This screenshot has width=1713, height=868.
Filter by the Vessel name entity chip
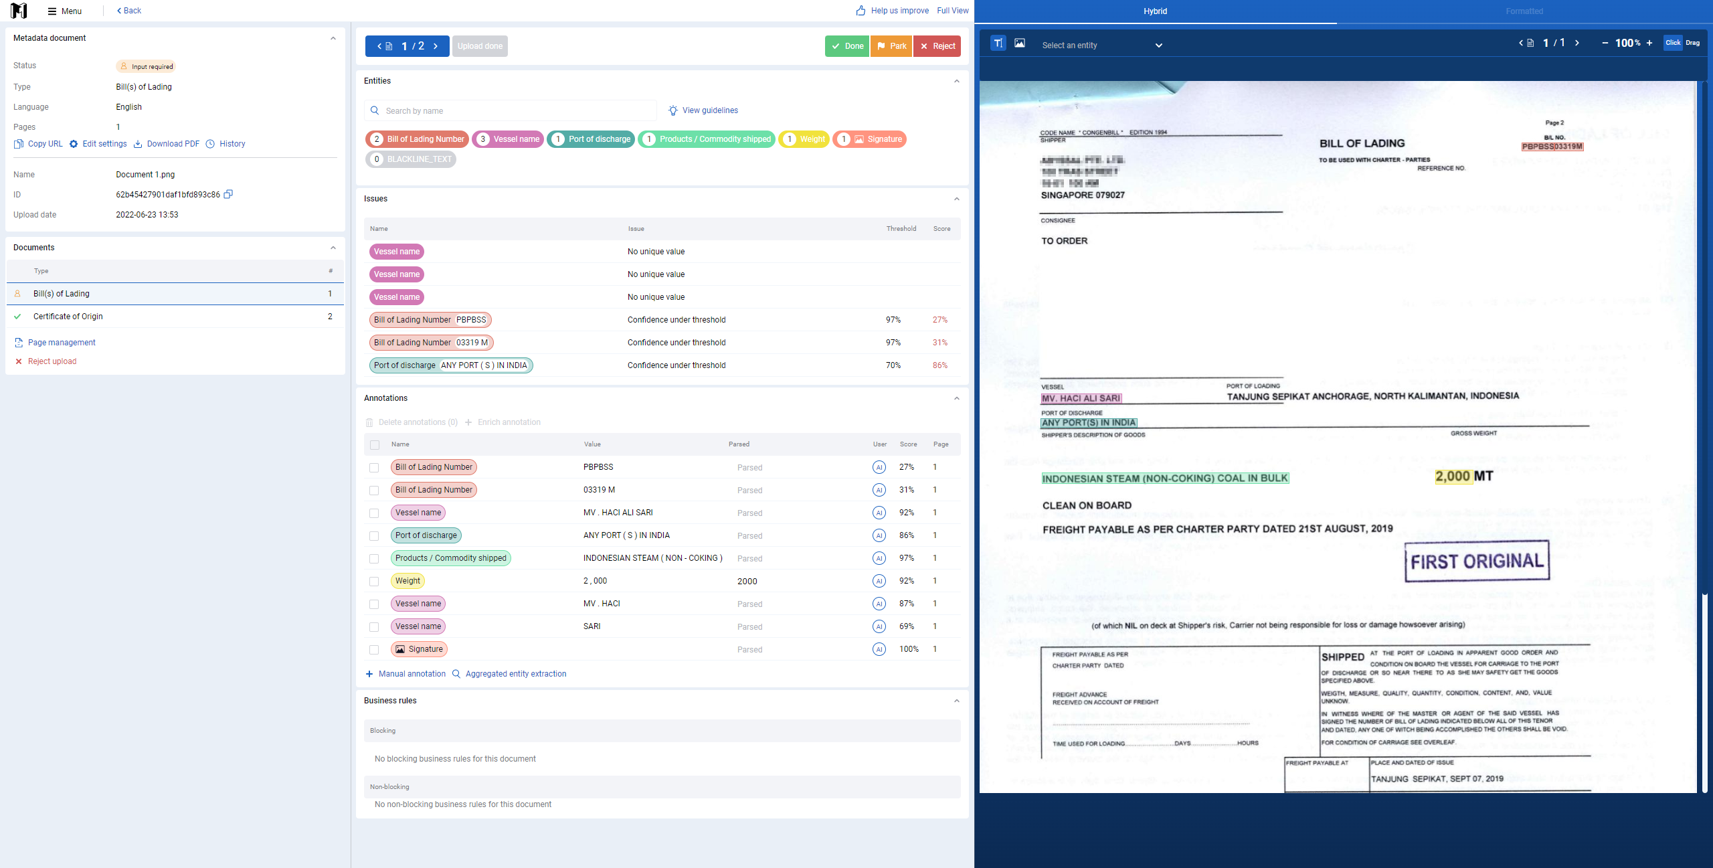click(508, 139)
